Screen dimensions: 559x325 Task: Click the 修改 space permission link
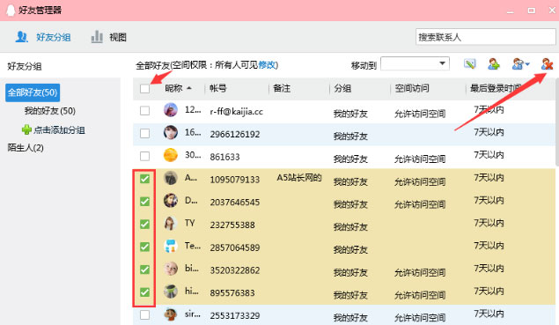tap(267, 65)
